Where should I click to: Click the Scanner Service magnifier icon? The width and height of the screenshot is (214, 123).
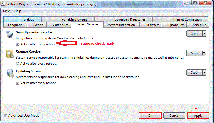pyautogui.click(x=10, y=54)
